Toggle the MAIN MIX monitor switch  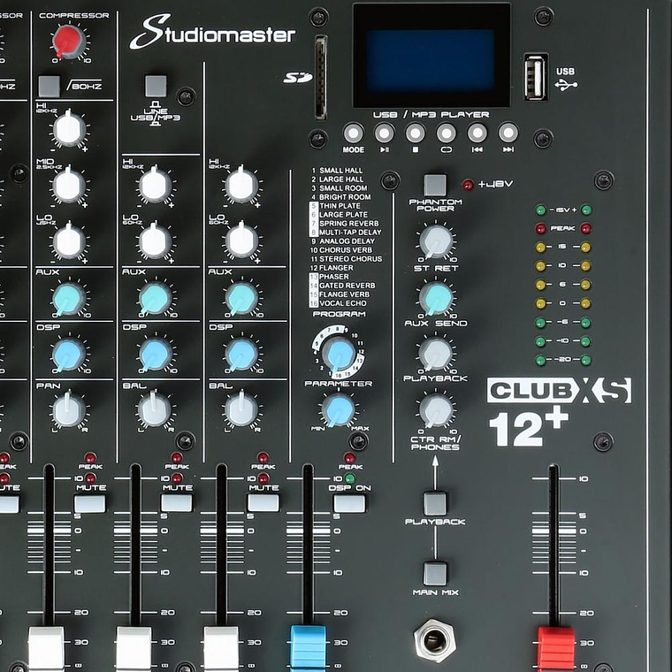pyautogui.click(x=435, y=574)
